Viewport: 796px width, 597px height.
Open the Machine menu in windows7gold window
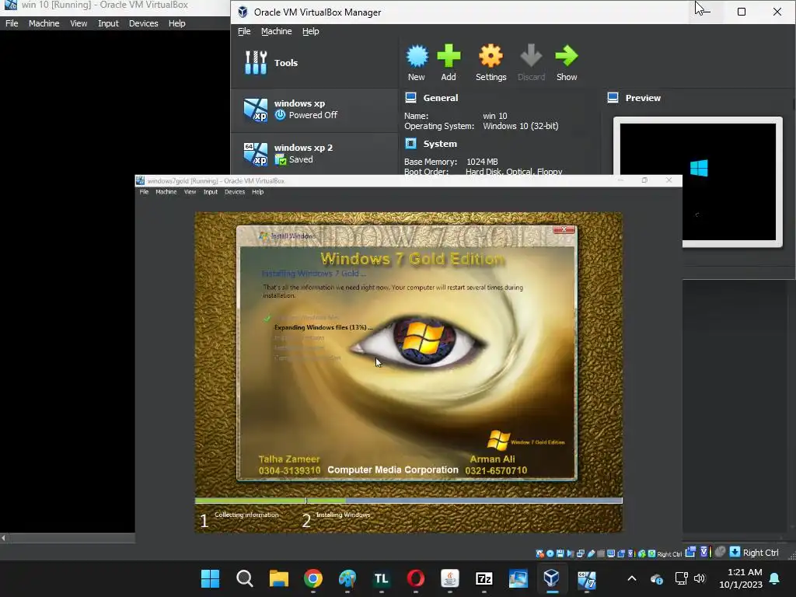tap(166, 192)
